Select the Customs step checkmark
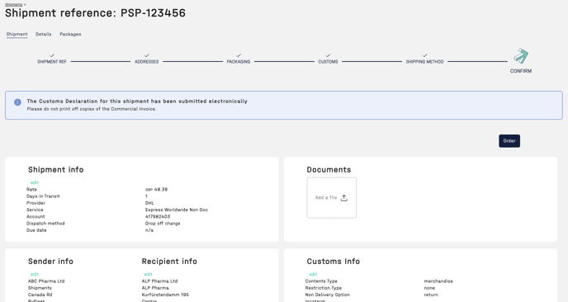This screenshot has height=302, width=568. [x=328, y=55]
